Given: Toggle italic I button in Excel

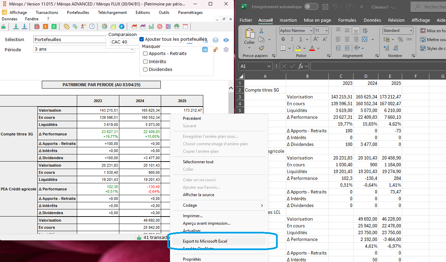Looking at the screenshot, I should pos(292,39).
